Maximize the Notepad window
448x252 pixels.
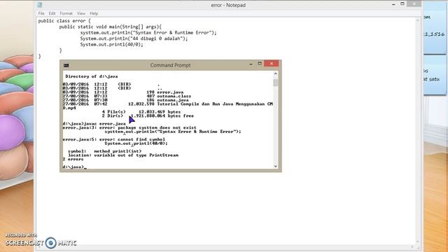click(x=402, y=3)
